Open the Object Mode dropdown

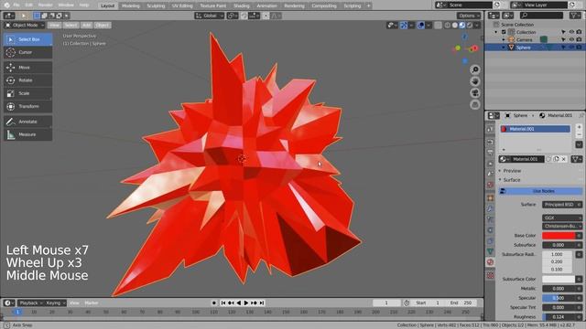[x=25, y=25]
